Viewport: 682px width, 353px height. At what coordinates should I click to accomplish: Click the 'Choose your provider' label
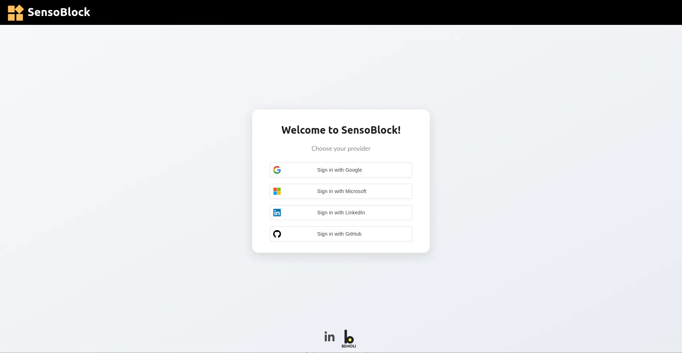(x=341, y=149)
